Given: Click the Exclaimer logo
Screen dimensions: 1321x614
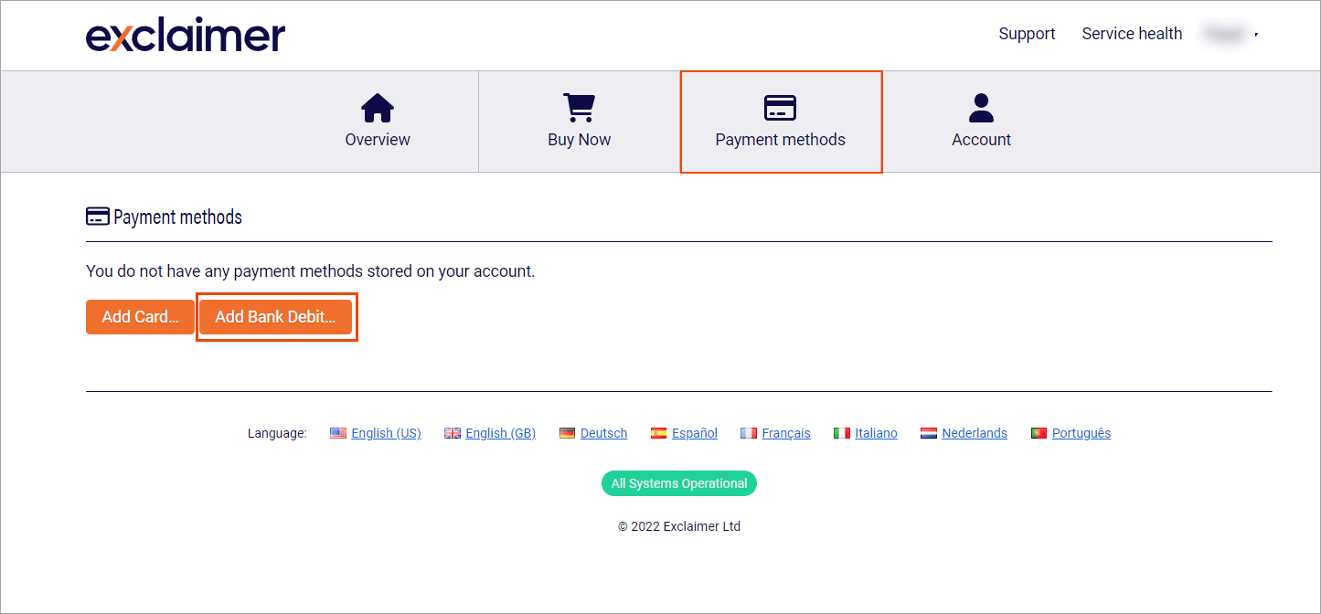Looking at the screenshot, I should click(186, 35).
